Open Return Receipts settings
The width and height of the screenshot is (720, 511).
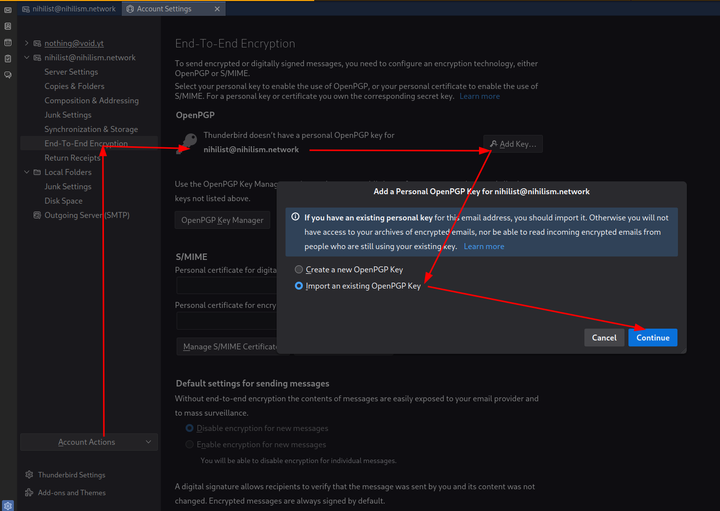pos(72,158)
